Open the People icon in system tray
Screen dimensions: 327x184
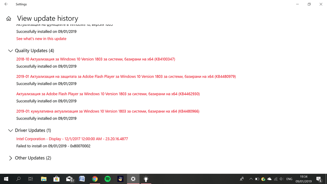coord(242,179)
